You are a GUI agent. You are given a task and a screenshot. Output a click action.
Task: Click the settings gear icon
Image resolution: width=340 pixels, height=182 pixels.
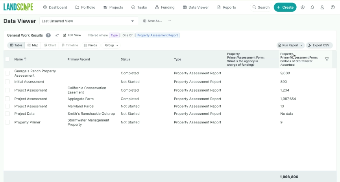[x=303, y=7]
